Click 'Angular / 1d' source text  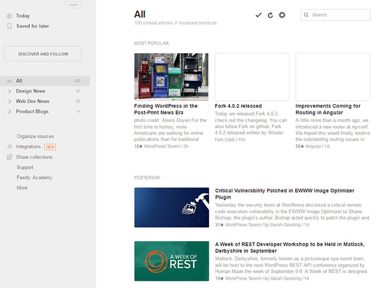(x=317, y=146)
